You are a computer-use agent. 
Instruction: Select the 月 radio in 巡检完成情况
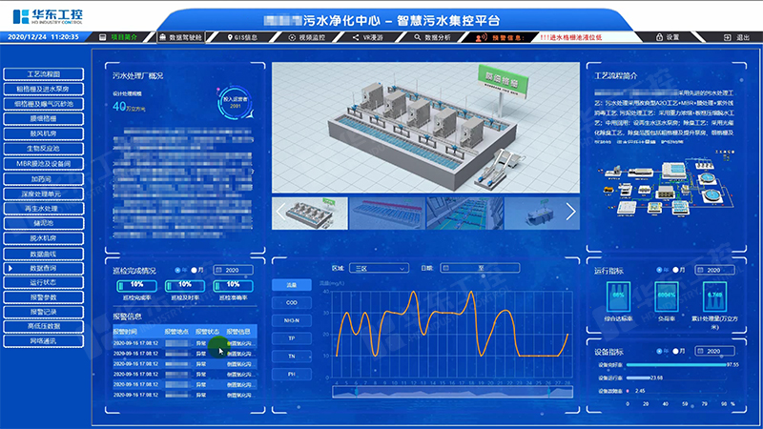pyautogui.click(x=194, y=270)
